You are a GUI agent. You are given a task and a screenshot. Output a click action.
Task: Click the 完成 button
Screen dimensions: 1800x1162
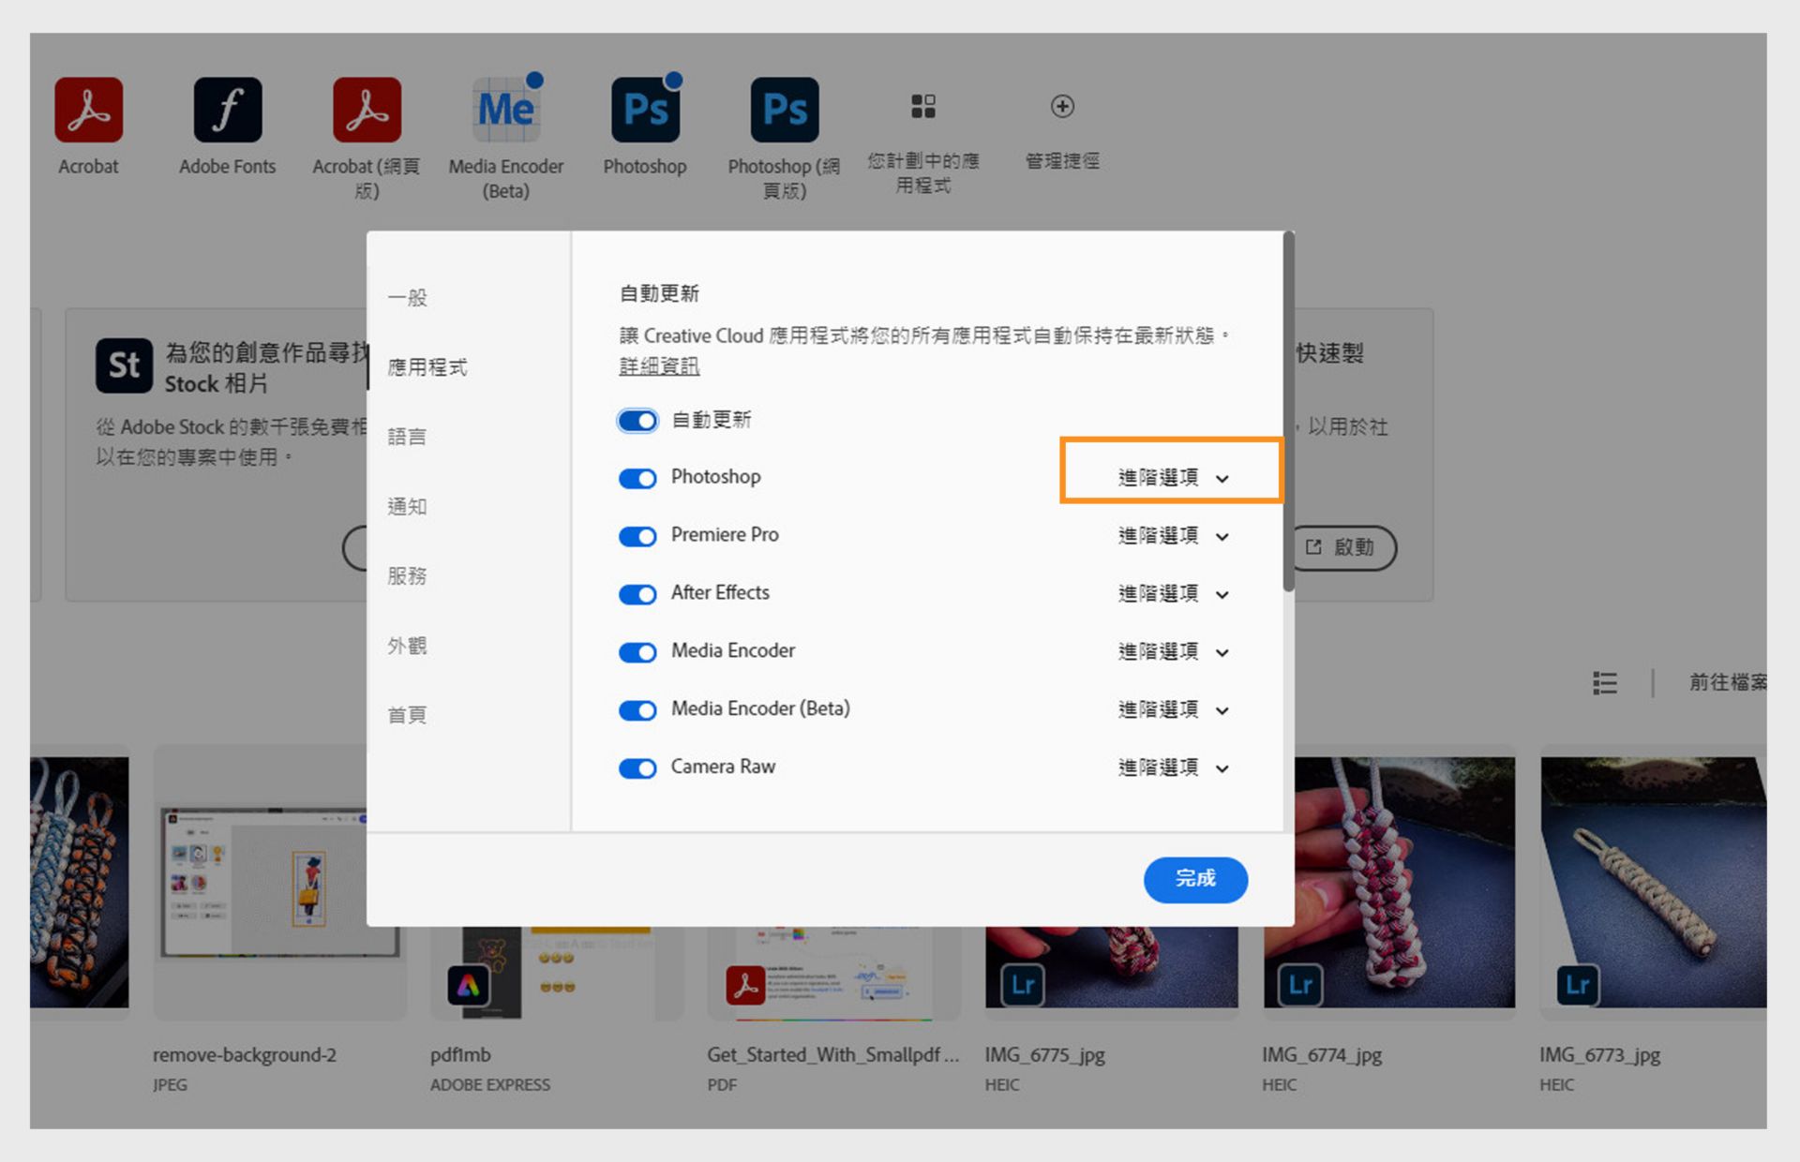coord(1195,879)
